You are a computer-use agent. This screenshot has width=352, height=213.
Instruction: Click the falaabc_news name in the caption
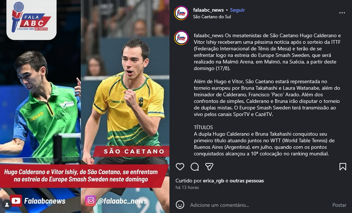[x=209, y=36]
